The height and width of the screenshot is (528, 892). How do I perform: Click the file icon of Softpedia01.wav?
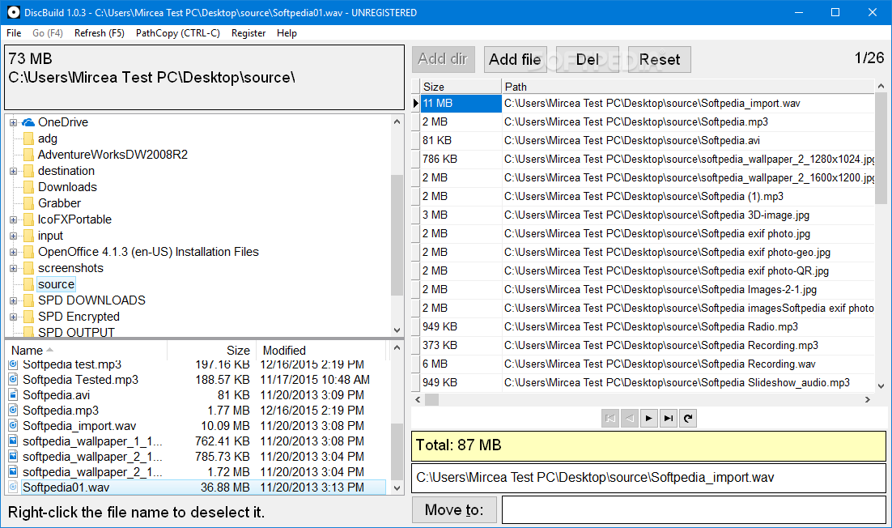[13, 487]
